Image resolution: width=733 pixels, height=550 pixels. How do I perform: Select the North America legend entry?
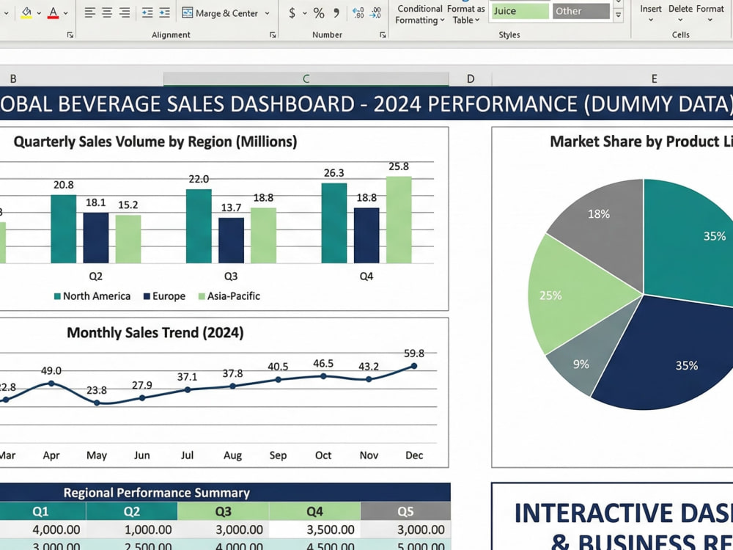pos(92,296)
